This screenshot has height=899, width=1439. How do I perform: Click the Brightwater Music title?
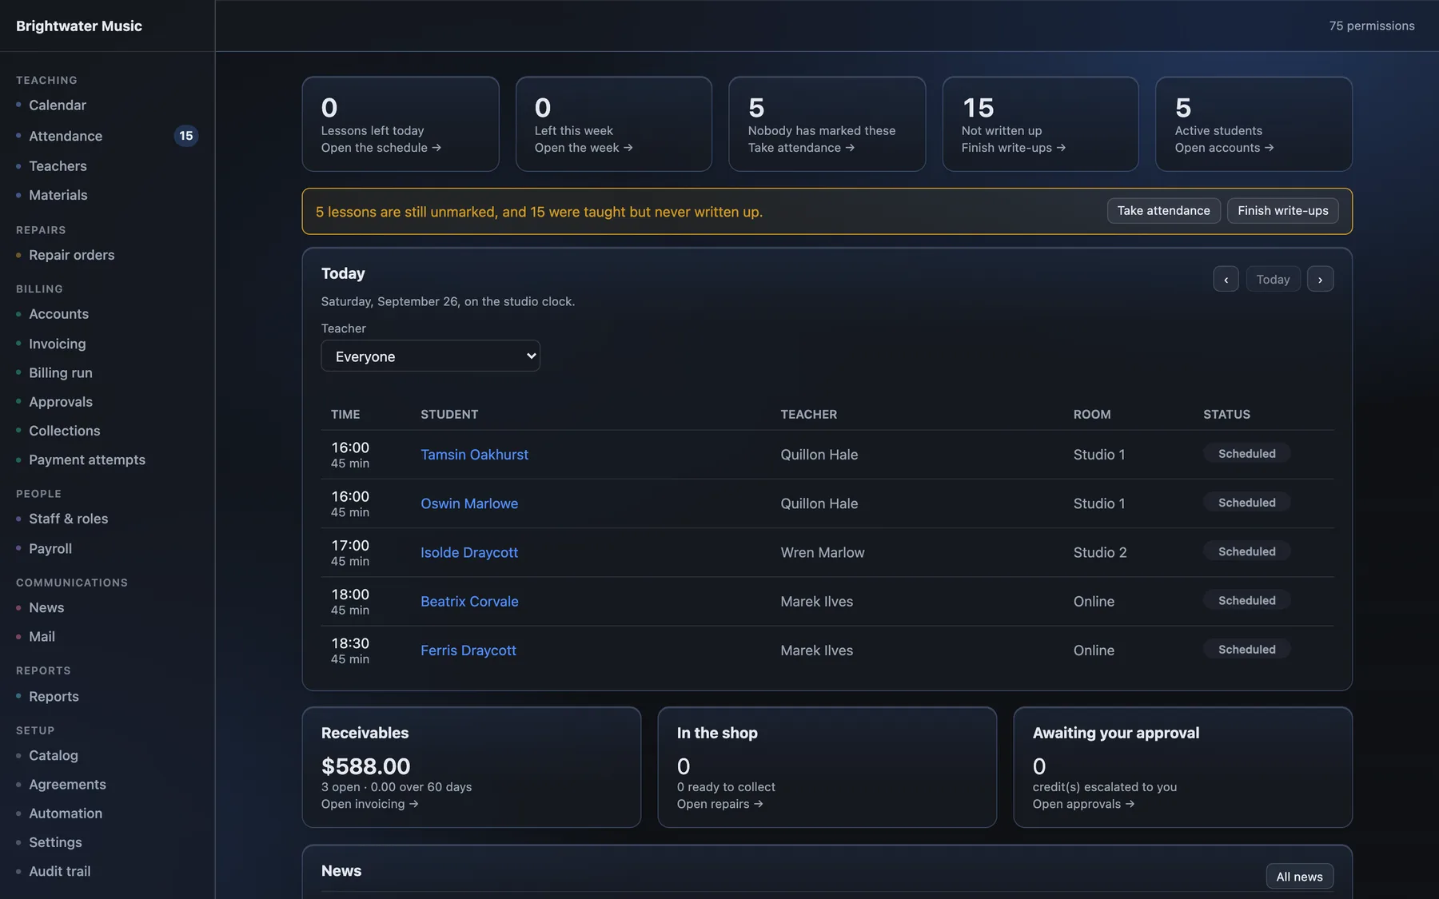click(79, 26)
